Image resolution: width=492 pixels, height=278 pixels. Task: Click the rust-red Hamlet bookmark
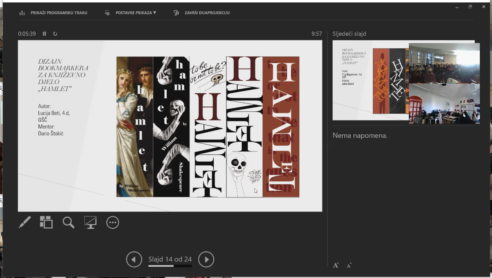281,127
